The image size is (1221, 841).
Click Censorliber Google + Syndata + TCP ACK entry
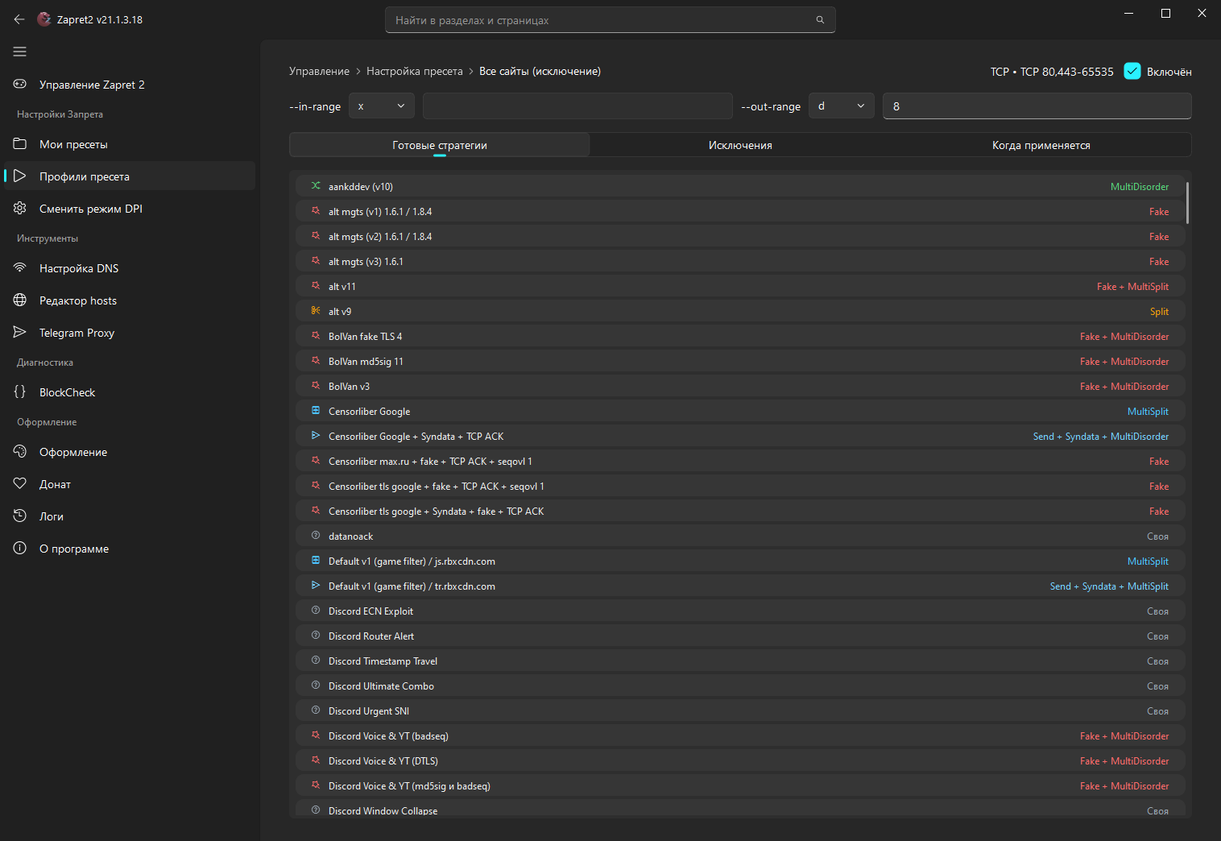pos(740,436)
